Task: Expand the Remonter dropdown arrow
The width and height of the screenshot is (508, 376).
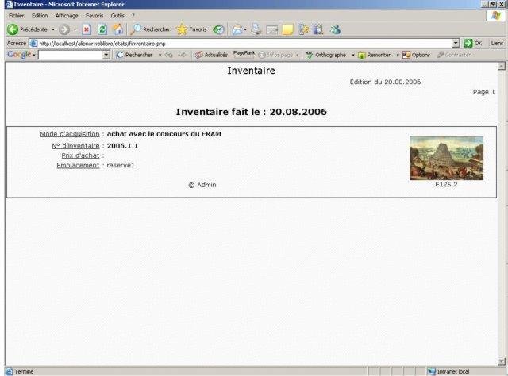Action: tap(398, 55)
